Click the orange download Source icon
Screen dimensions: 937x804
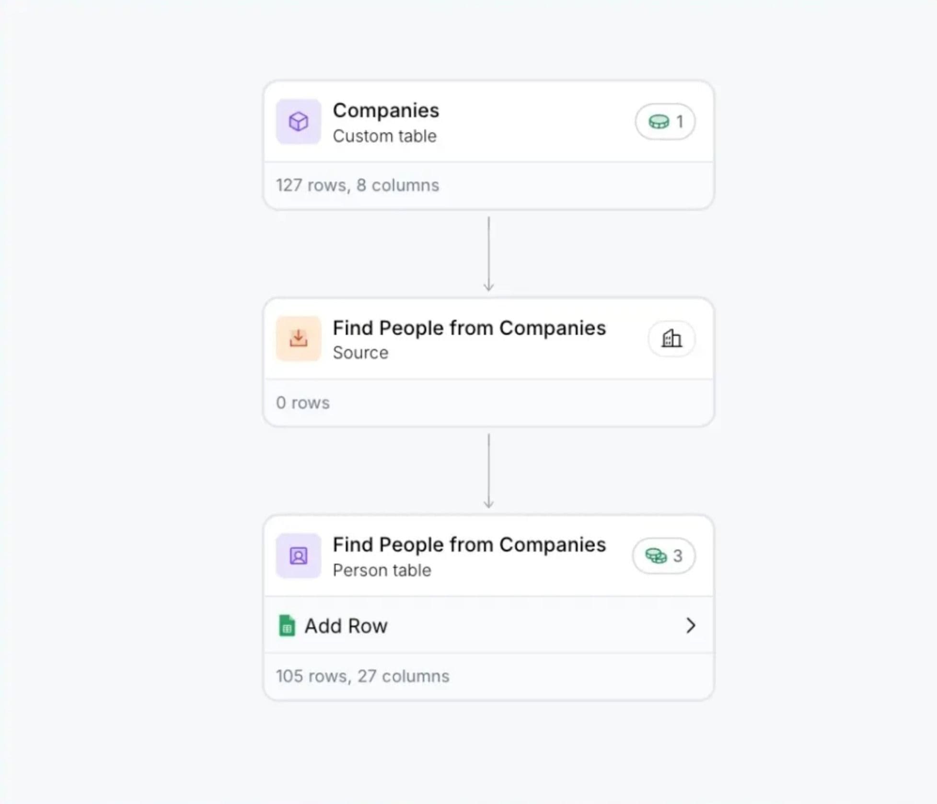coord(298,339)
